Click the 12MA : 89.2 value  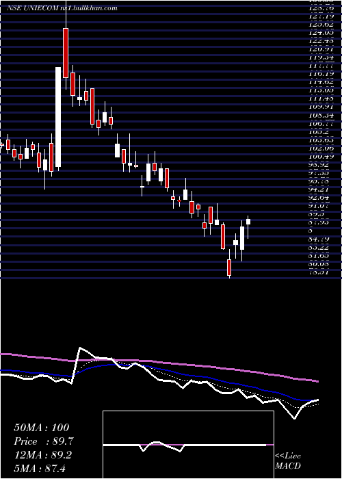pyautogui.click(x=42, y=455)
